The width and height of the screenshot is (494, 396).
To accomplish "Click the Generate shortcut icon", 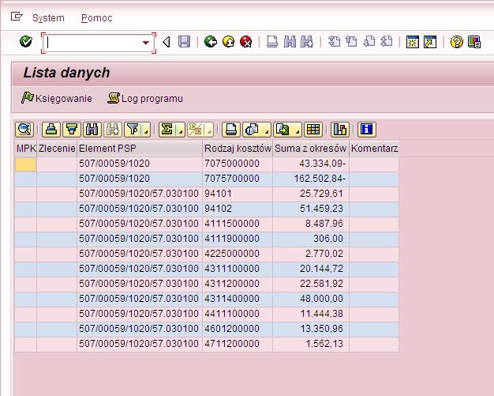I will [430, 42].
